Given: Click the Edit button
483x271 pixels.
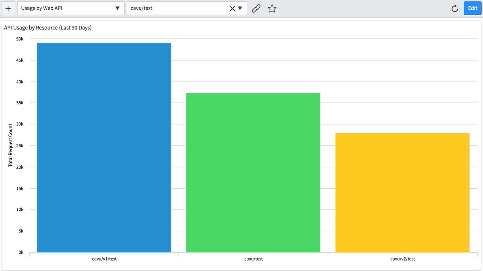Looking at the screenshot, I should pyautogui.click(x=473, y=8).
